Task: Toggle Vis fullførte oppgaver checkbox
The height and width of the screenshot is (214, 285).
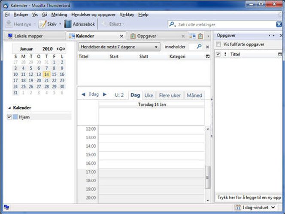Action: tap(218, 44)
